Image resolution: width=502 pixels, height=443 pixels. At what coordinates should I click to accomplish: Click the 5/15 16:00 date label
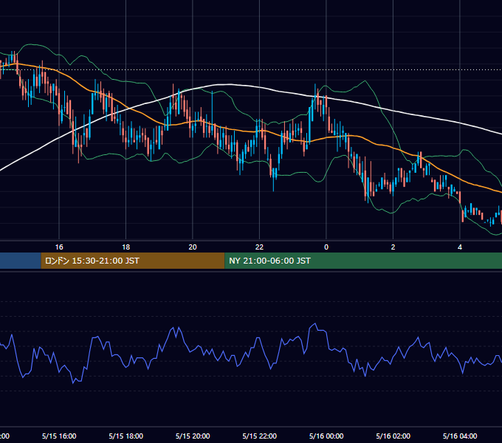pos(59,436)
